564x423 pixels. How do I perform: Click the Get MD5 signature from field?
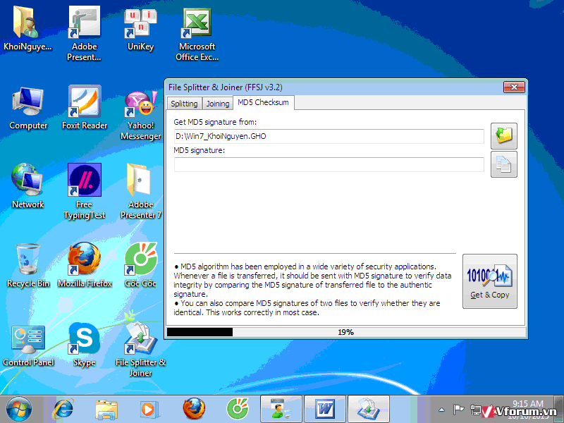pyautogui.click(x=329, y=136)
